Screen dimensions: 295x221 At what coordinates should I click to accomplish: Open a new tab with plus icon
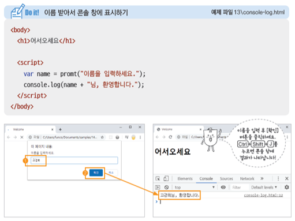[x=60, y=129]
